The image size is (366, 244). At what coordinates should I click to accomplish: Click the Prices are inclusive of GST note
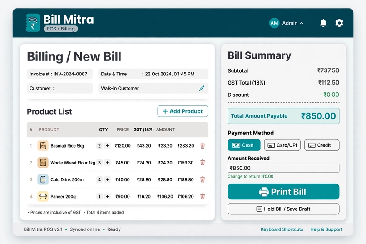(55, 212)
